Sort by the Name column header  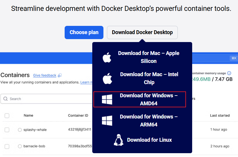(29, 116)
